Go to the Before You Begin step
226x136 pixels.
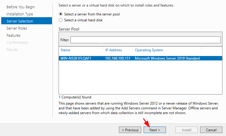pos(21,7)
